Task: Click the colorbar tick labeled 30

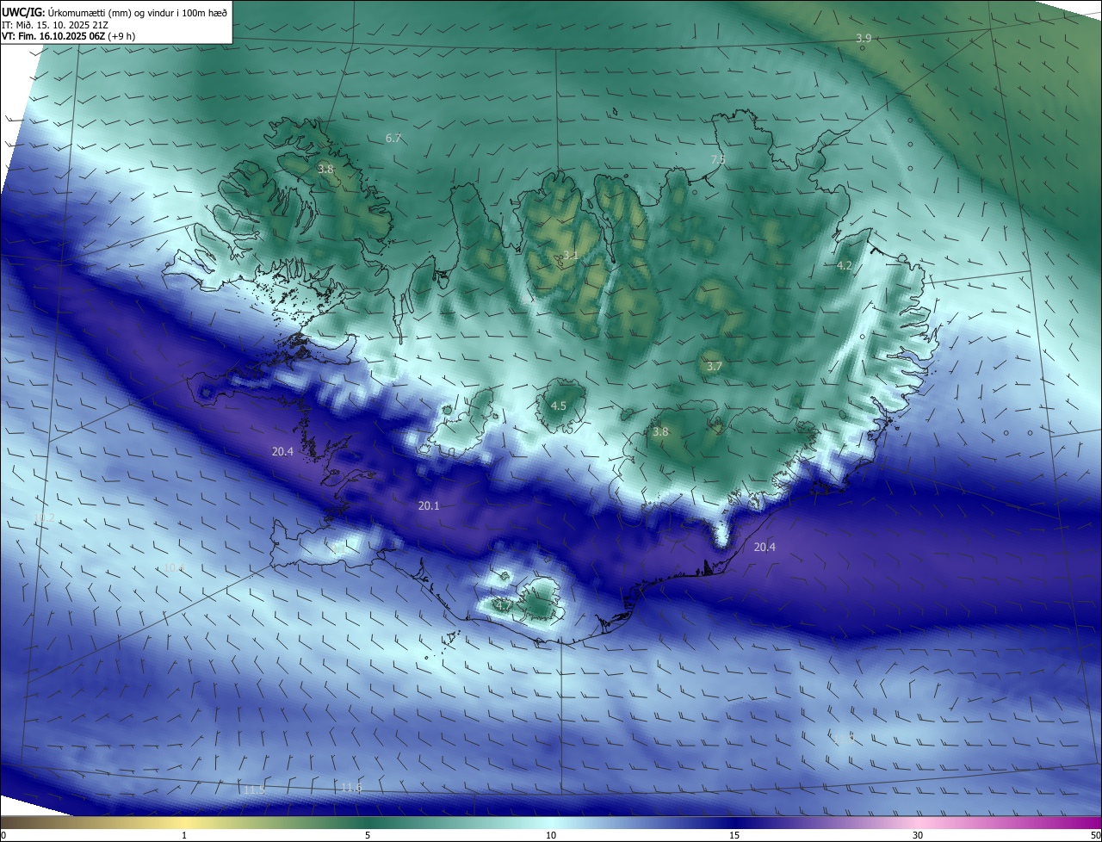Action: 918,835
